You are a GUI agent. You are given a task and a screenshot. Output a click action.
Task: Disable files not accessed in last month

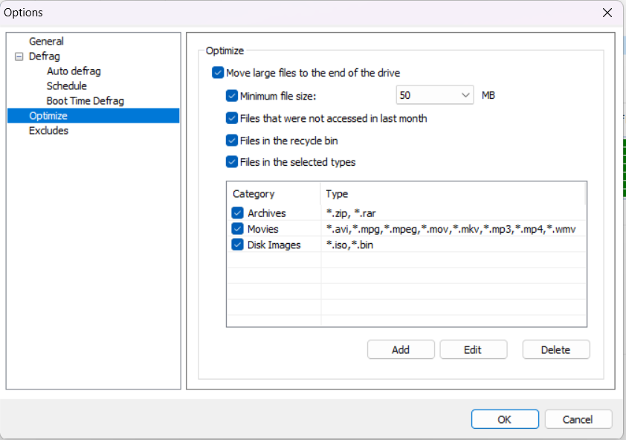[x=232, y=118]
